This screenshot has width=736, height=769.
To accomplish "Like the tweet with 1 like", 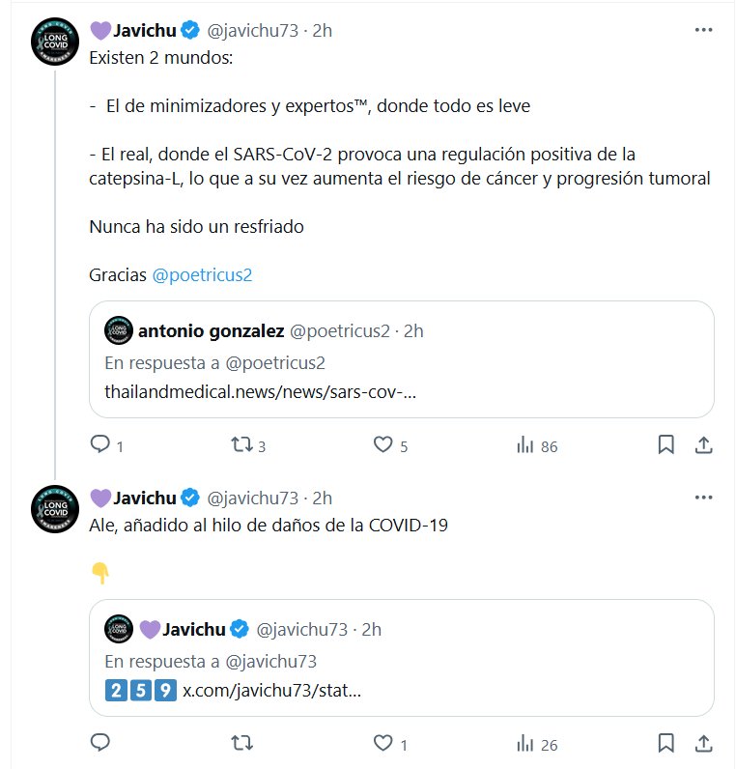I will coord(382,743).
